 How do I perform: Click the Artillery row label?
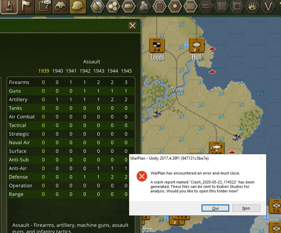[18, 99]
